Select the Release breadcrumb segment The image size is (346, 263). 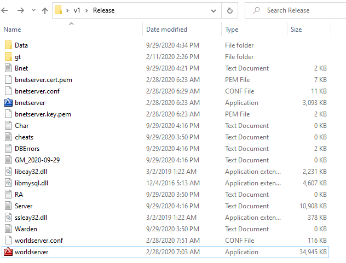(x=103, y=10)
